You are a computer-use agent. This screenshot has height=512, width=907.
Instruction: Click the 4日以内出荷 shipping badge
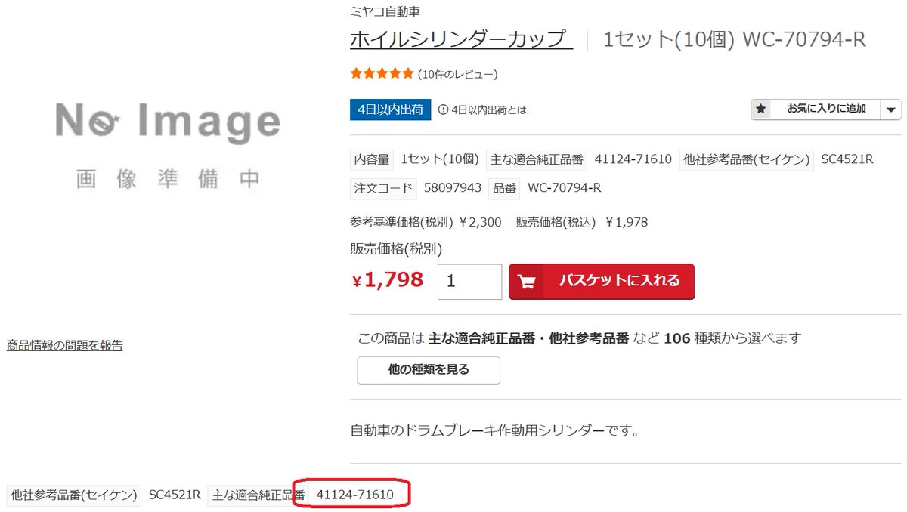[x=390, y=109]
